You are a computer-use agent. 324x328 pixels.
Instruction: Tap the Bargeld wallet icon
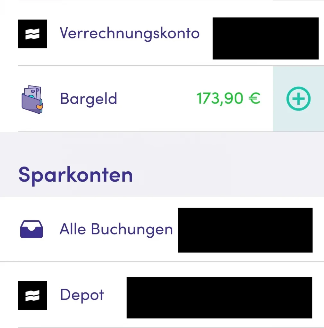click(31, 99)
